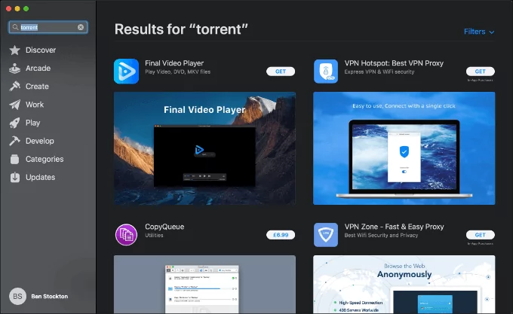Viewport: 513px width, 314px height.
Task: Open the CopyQueue app icon
Action: click(126, 235)
